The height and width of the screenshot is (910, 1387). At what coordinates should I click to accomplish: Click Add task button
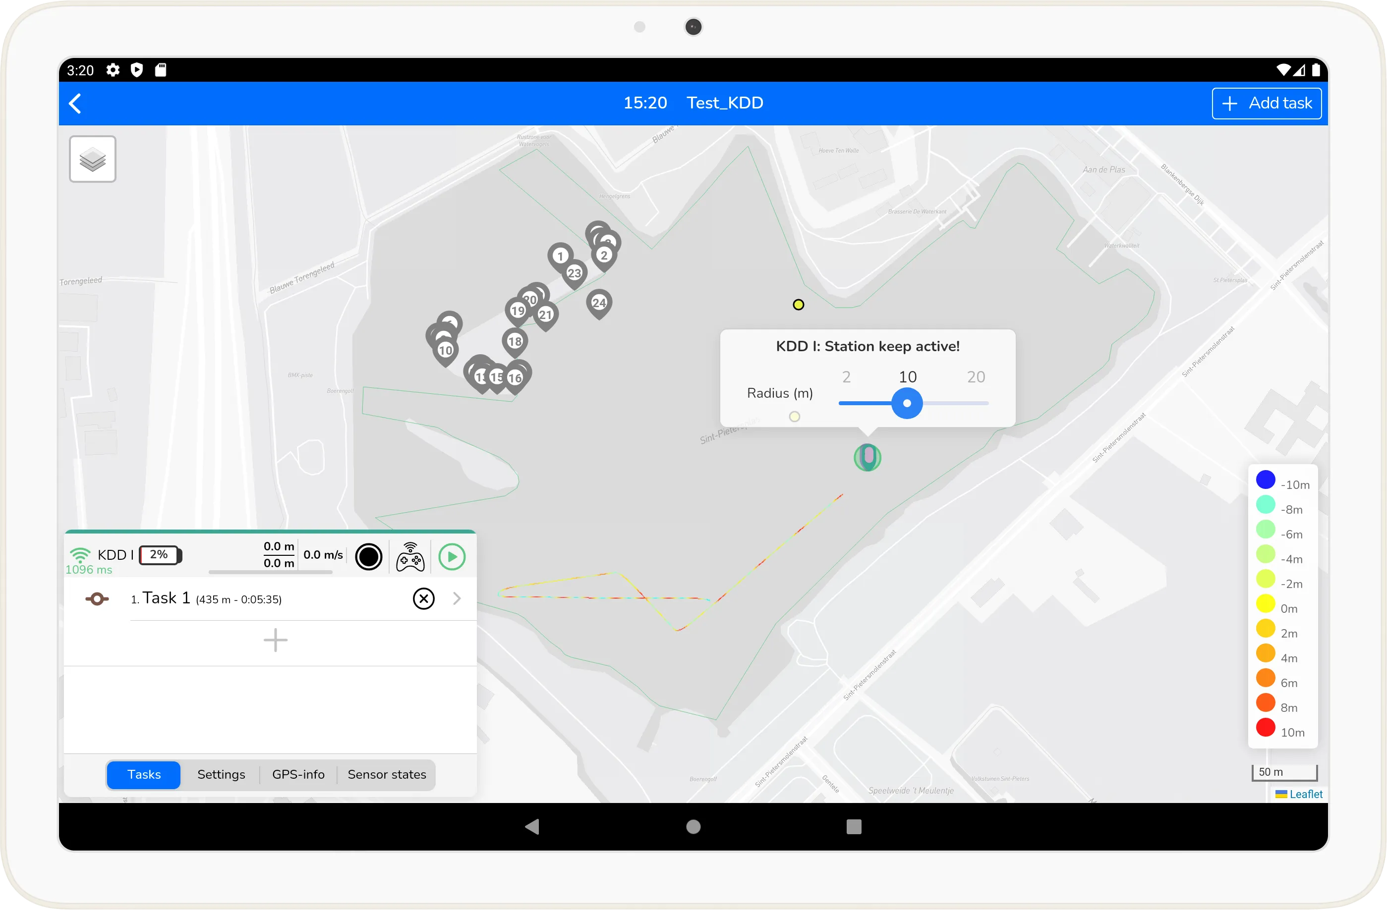click(1264, 103)
